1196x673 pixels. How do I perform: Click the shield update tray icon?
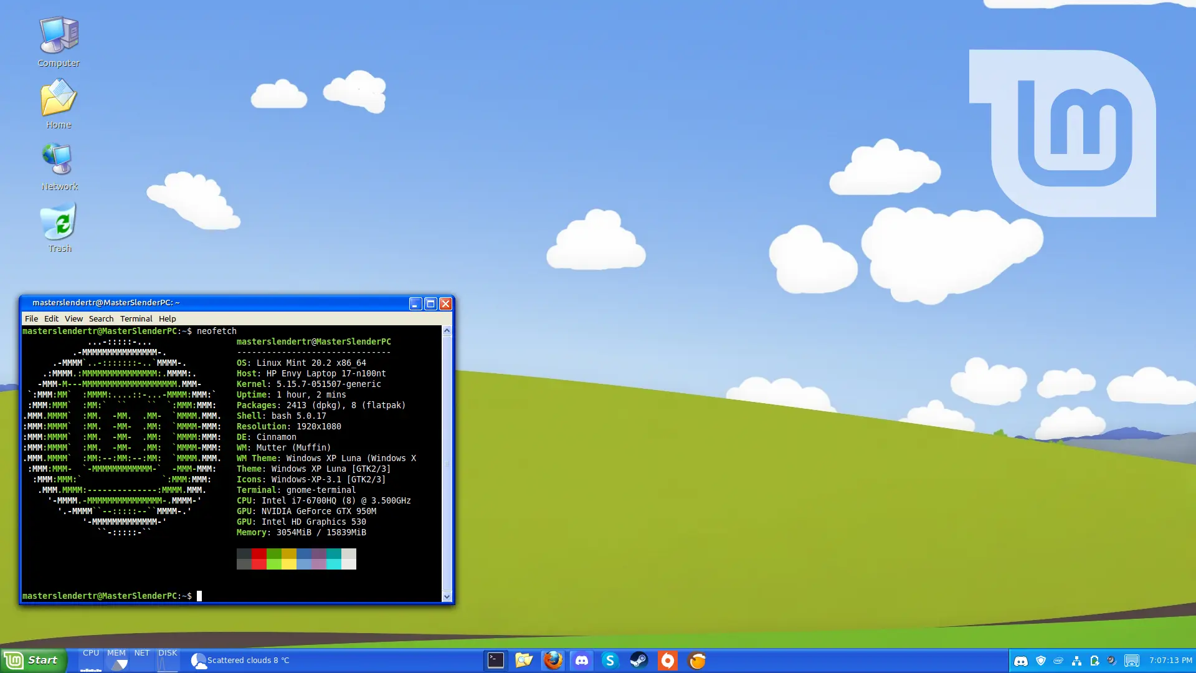click(1040, 661)
